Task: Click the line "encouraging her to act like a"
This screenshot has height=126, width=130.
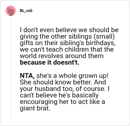Action: pyautogui.click(x=62, y=102)
